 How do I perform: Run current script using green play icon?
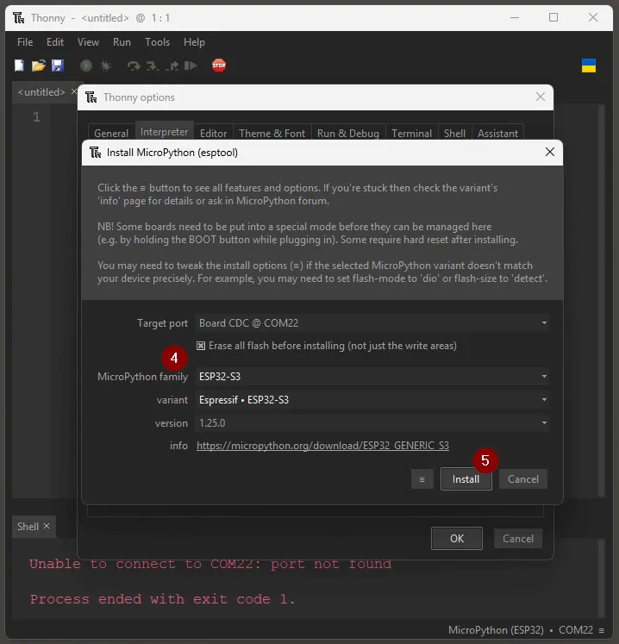coord(86,66)
